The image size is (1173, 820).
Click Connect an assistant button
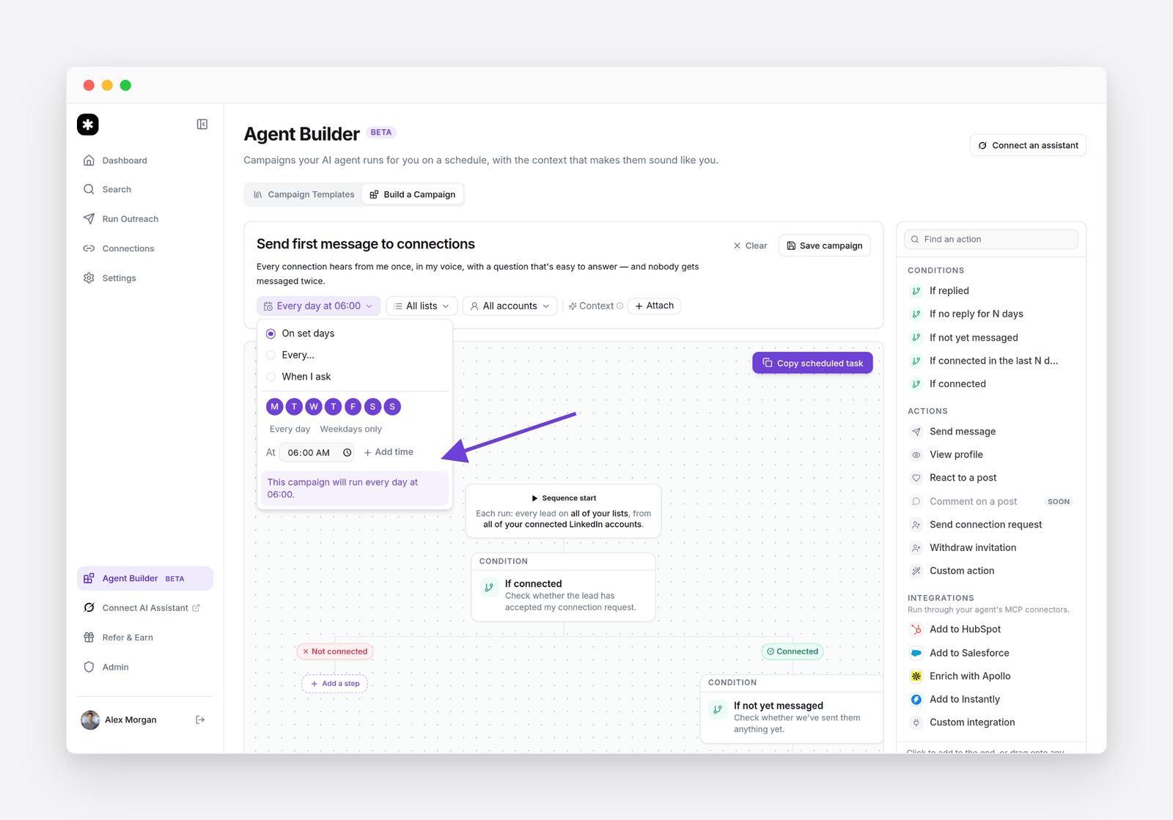[1028, 145]
